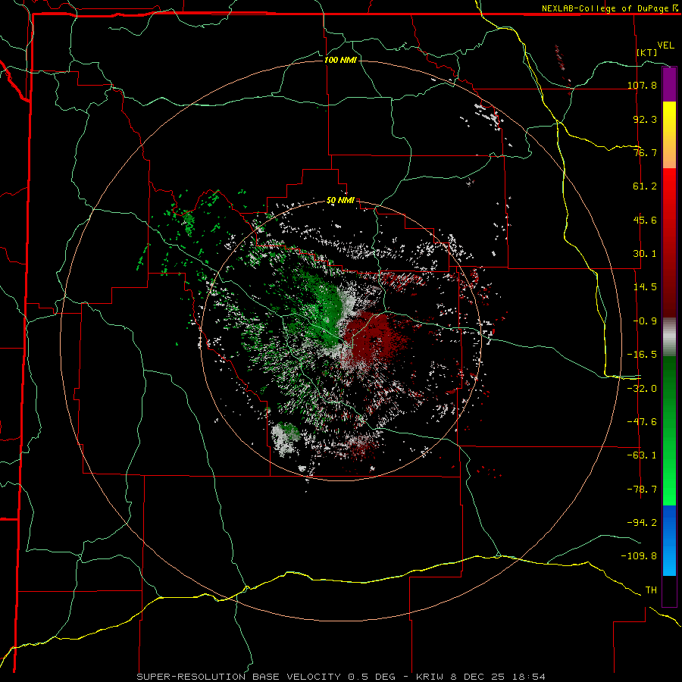Click the 107.8 legend value

point(642,85)
